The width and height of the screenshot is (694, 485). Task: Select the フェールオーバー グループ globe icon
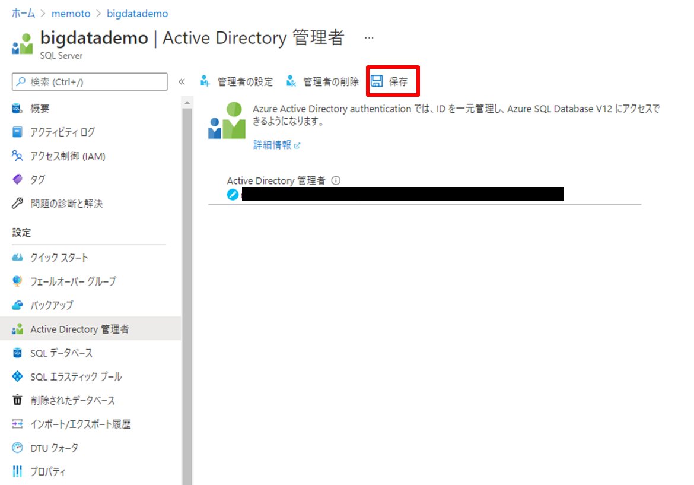pos(17,281)
